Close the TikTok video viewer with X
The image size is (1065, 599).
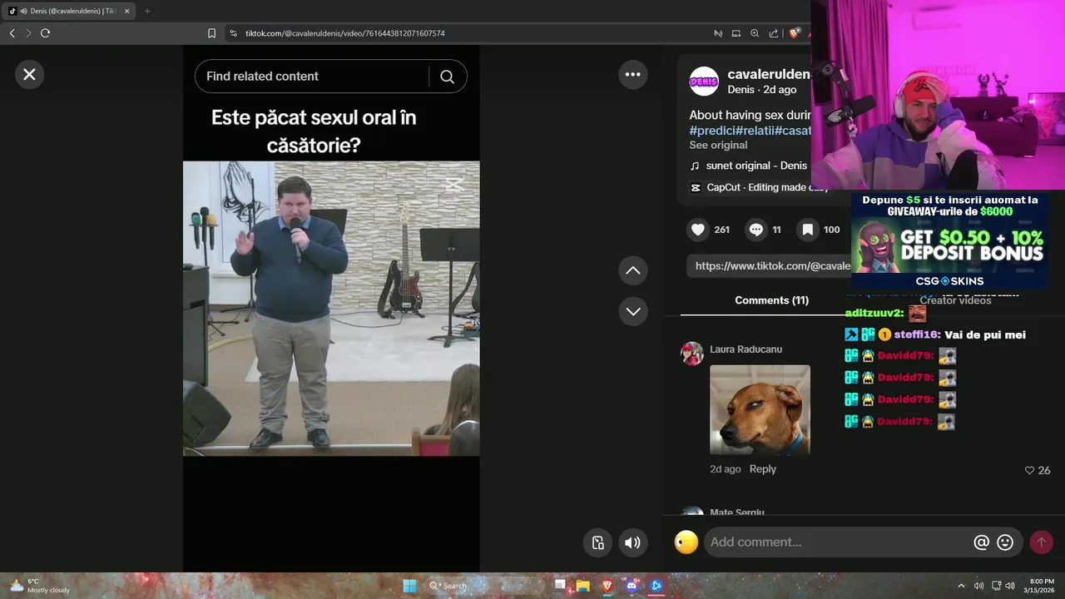click(x=29, y=75)
